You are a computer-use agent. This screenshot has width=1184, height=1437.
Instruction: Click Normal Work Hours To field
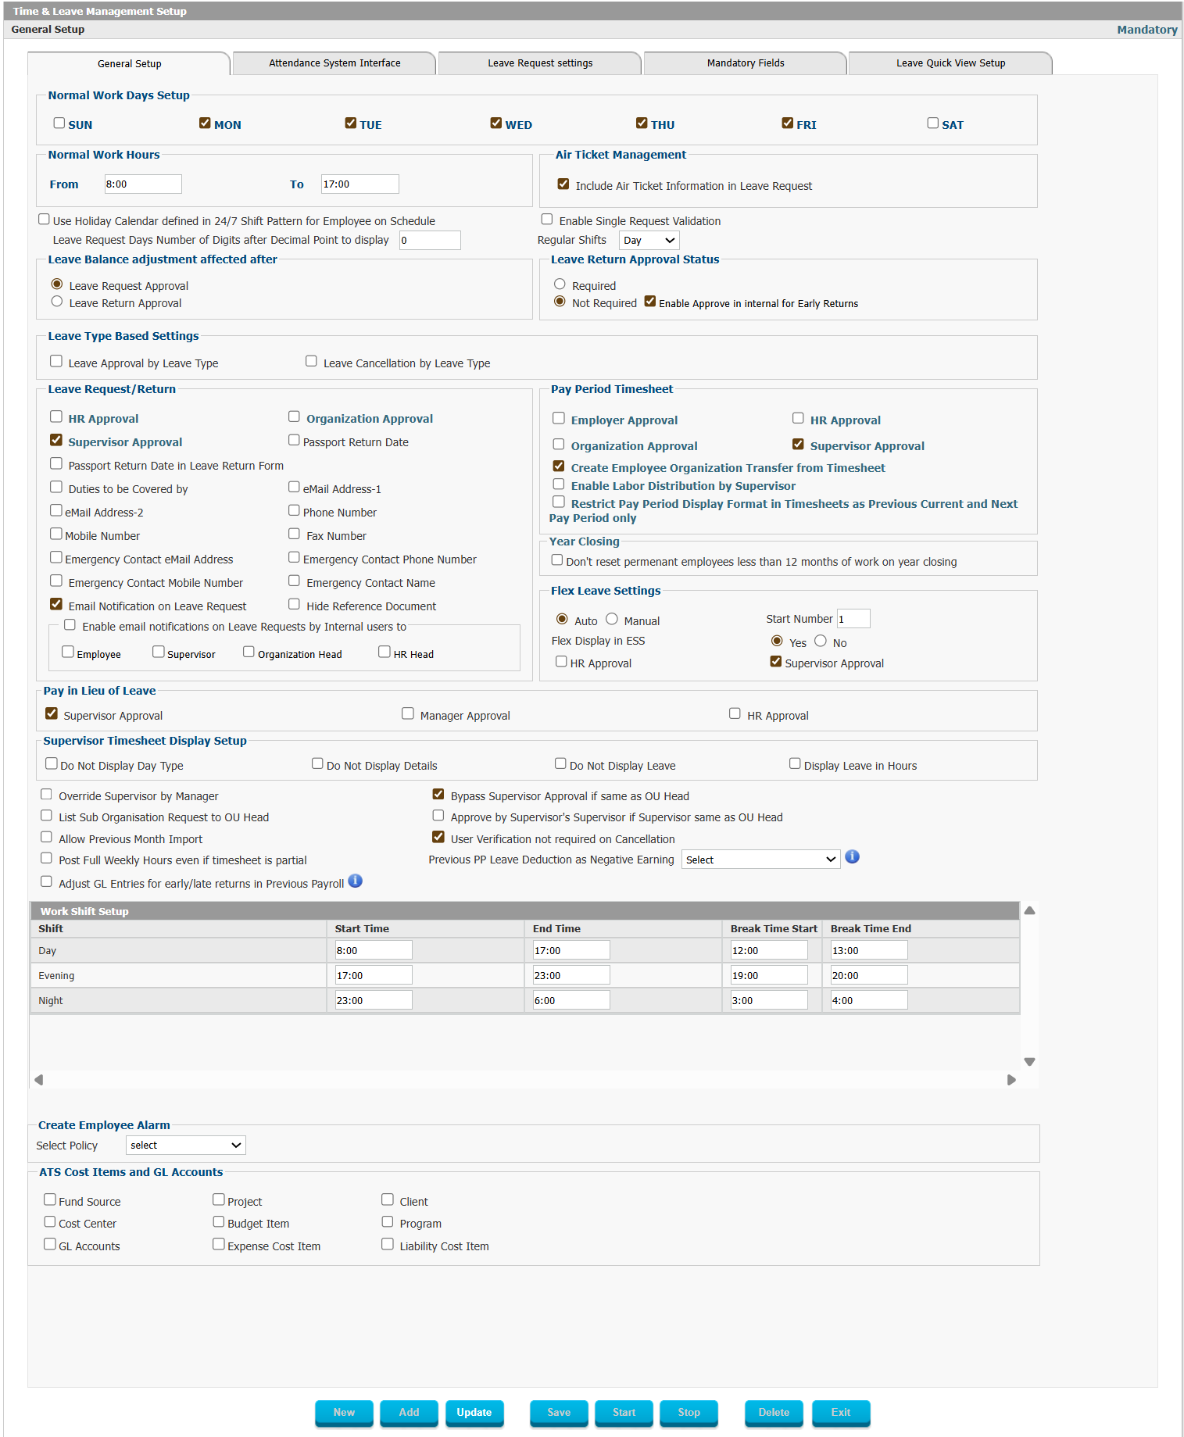pyautogui.click(x=360, y=184)
